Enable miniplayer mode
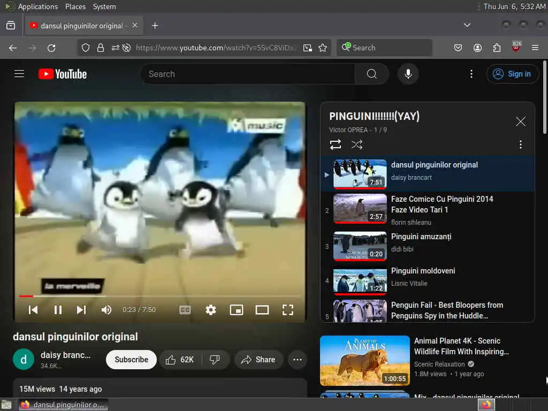548x411 pixels. pos(237,310)
